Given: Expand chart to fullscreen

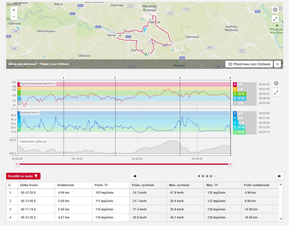Looking at the screenshot, I should coord(276,93).
